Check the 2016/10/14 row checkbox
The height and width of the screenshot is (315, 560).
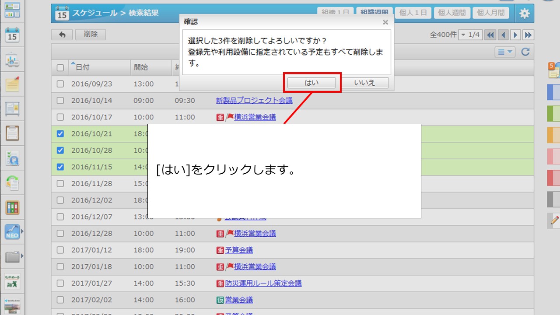60,101
